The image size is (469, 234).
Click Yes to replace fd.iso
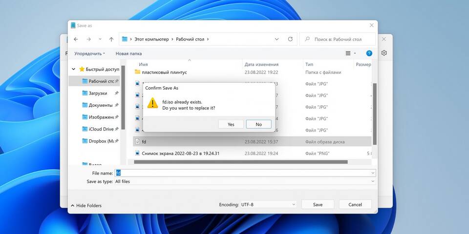(231, 124)
